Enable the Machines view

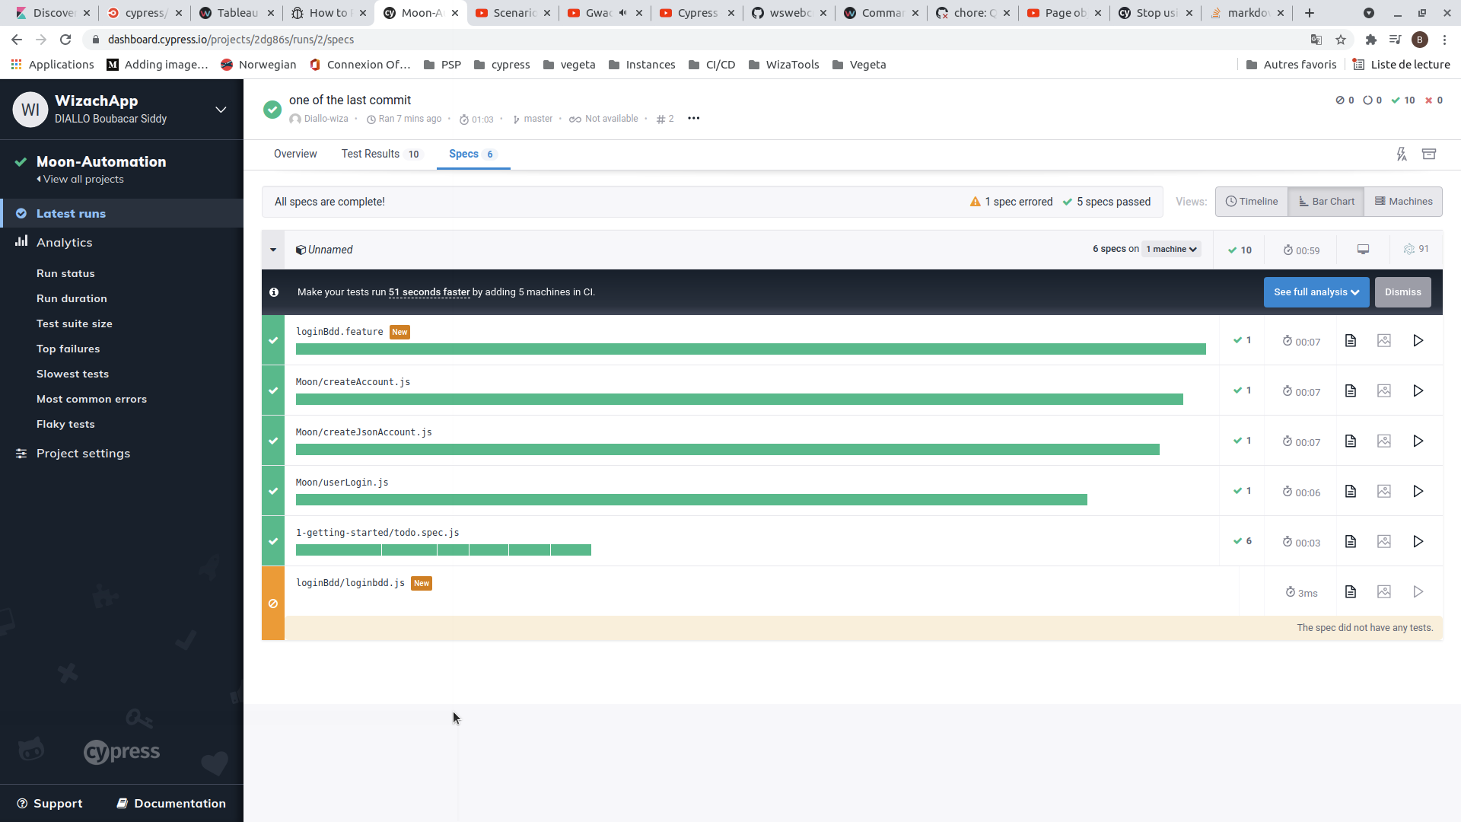(x=1403, y=201)
